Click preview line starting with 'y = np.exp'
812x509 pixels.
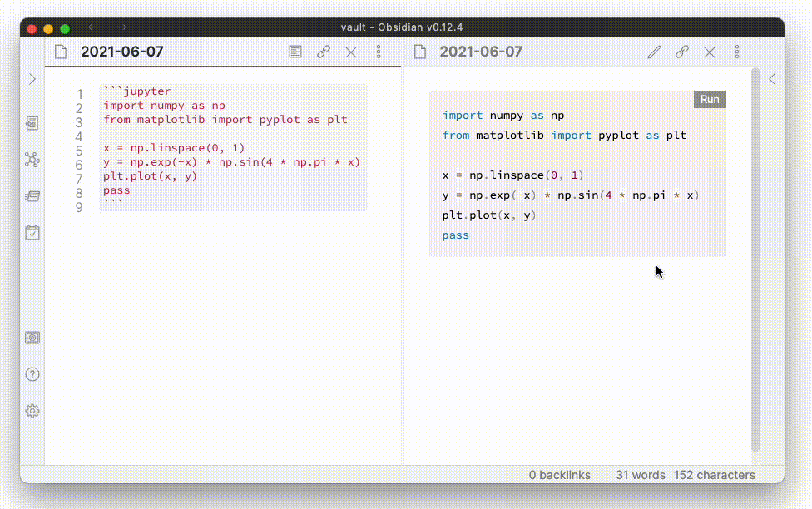[571, 195]
